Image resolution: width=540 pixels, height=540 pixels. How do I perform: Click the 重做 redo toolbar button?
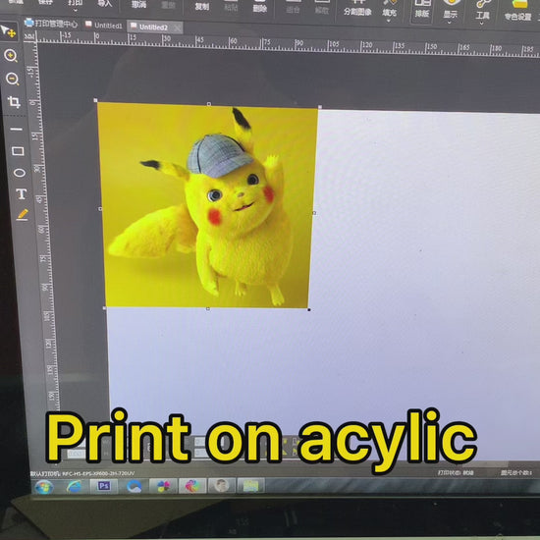(168, 5)
